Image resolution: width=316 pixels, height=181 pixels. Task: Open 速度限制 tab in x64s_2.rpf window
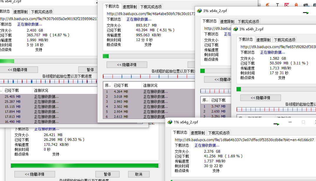(x=227, y=22)
